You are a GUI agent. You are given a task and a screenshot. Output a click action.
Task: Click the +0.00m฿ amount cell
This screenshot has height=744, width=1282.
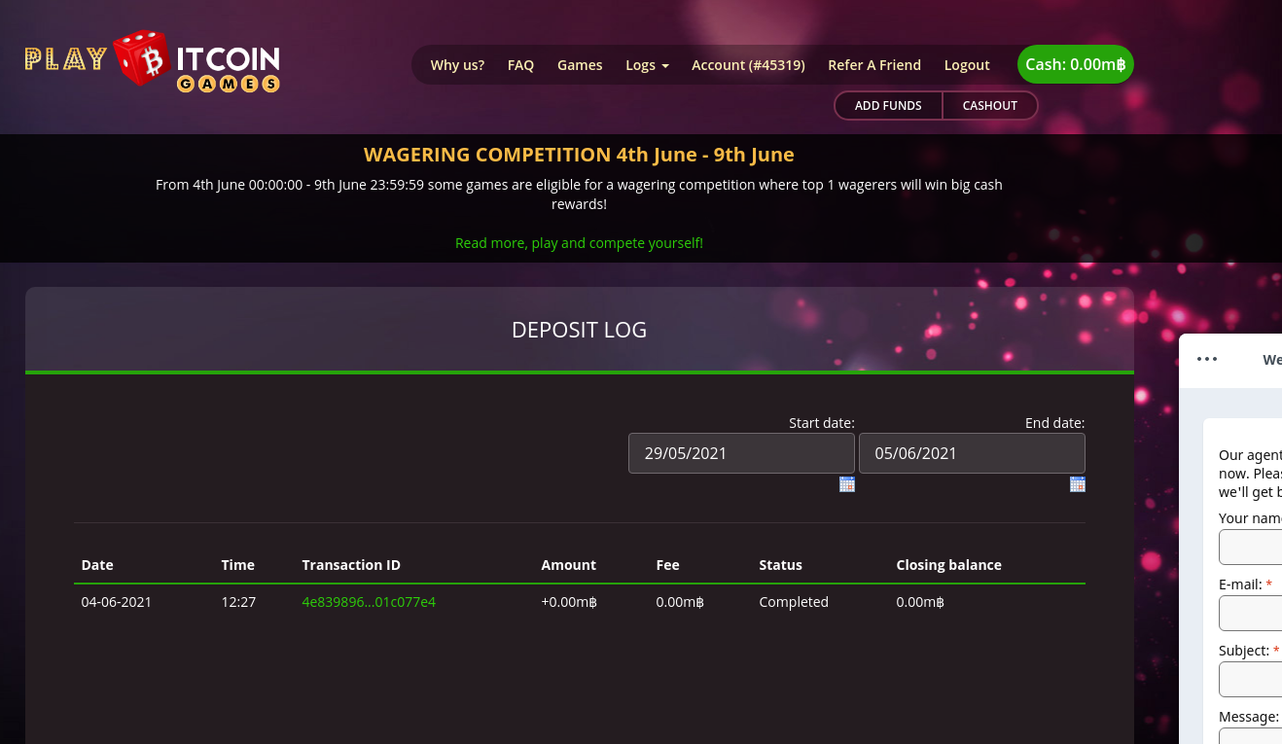[569, 602]
